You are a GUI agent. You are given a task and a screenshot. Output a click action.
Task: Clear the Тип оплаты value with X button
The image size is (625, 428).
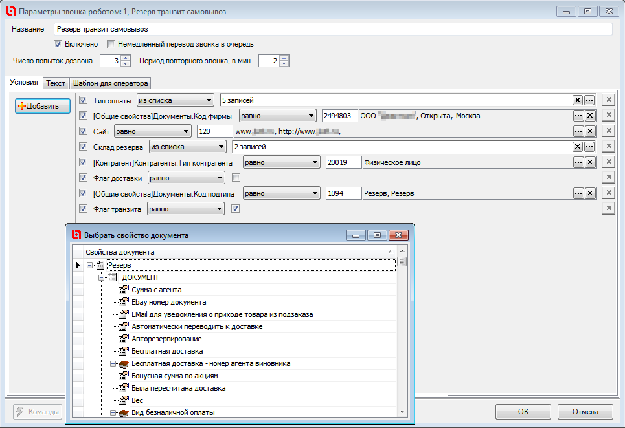pyautogui.click(x=577, y=100)
